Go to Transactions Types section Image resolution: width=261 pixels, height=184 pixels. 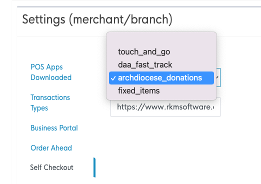pos(50,102)
